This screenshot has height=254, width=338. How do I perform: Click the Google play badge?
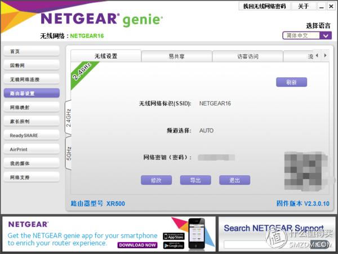(x=174, y=246)
